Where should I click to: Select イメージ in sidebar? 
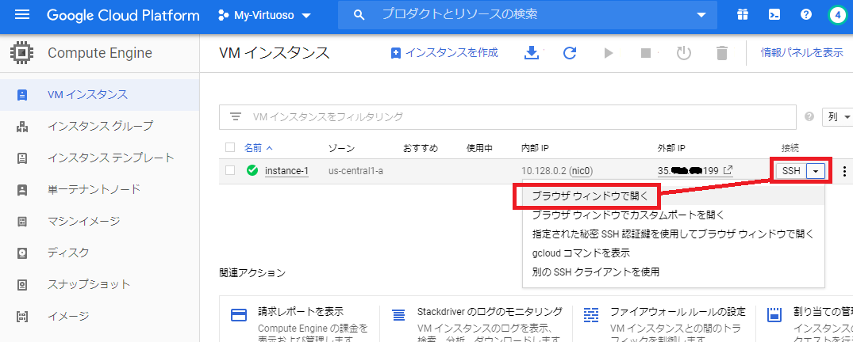coord(99,315)
